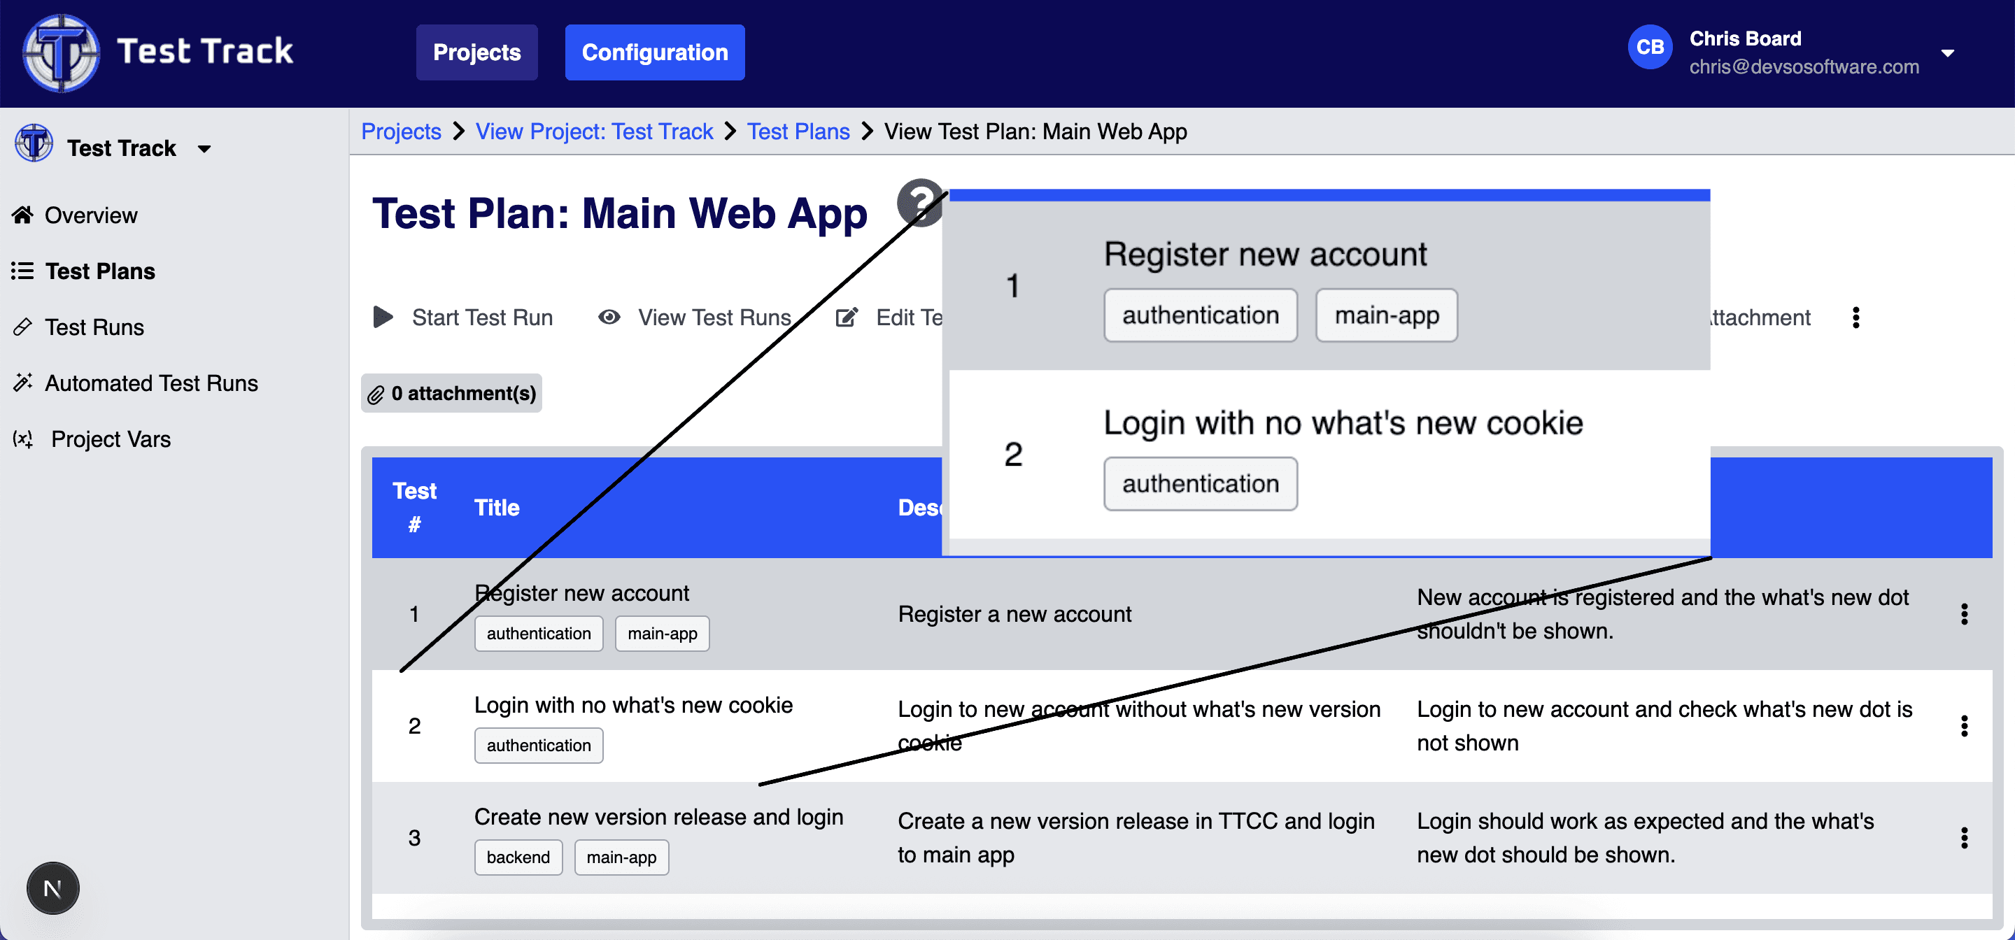Click the CB user avatar circle

(1649, 48)
